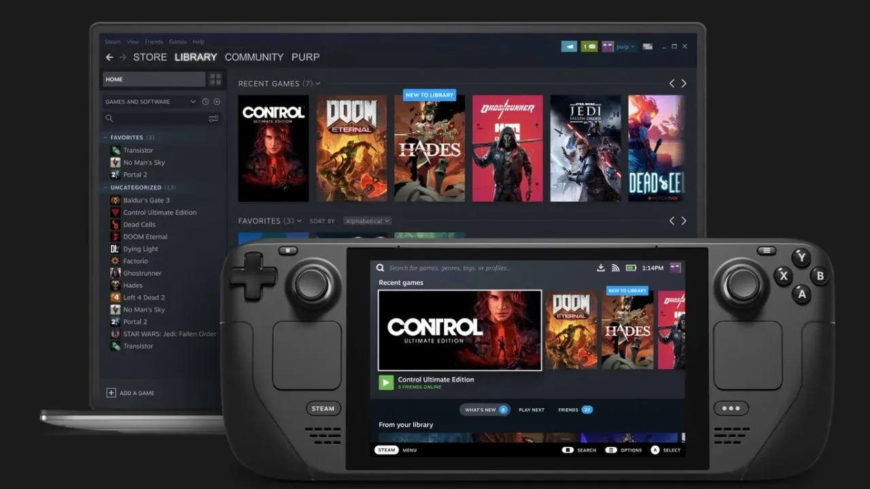Select No Man's Sky under UNCATEGORIZED
This screenshot has height=489, width=870.
click(x=138, y=310)
